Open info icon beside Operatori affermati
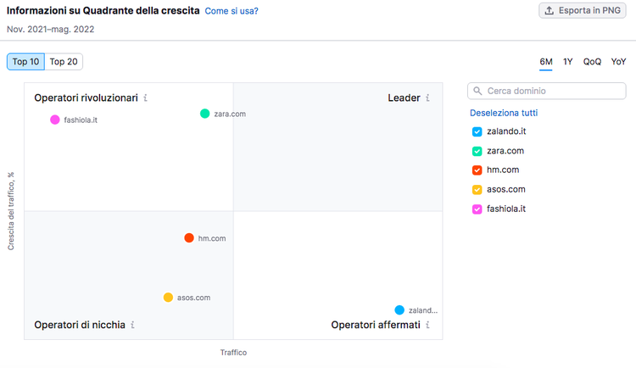Screen dimensions: 636x368 click(x=427, y=325)
